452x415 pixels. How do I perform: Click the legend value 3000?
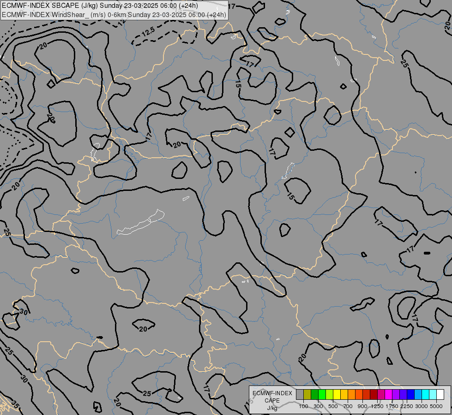pos(422,406)
